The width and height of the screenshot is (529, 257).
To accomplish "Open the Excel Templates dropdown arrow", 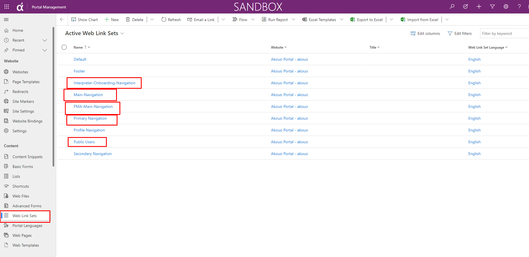I will pos(342,19).
